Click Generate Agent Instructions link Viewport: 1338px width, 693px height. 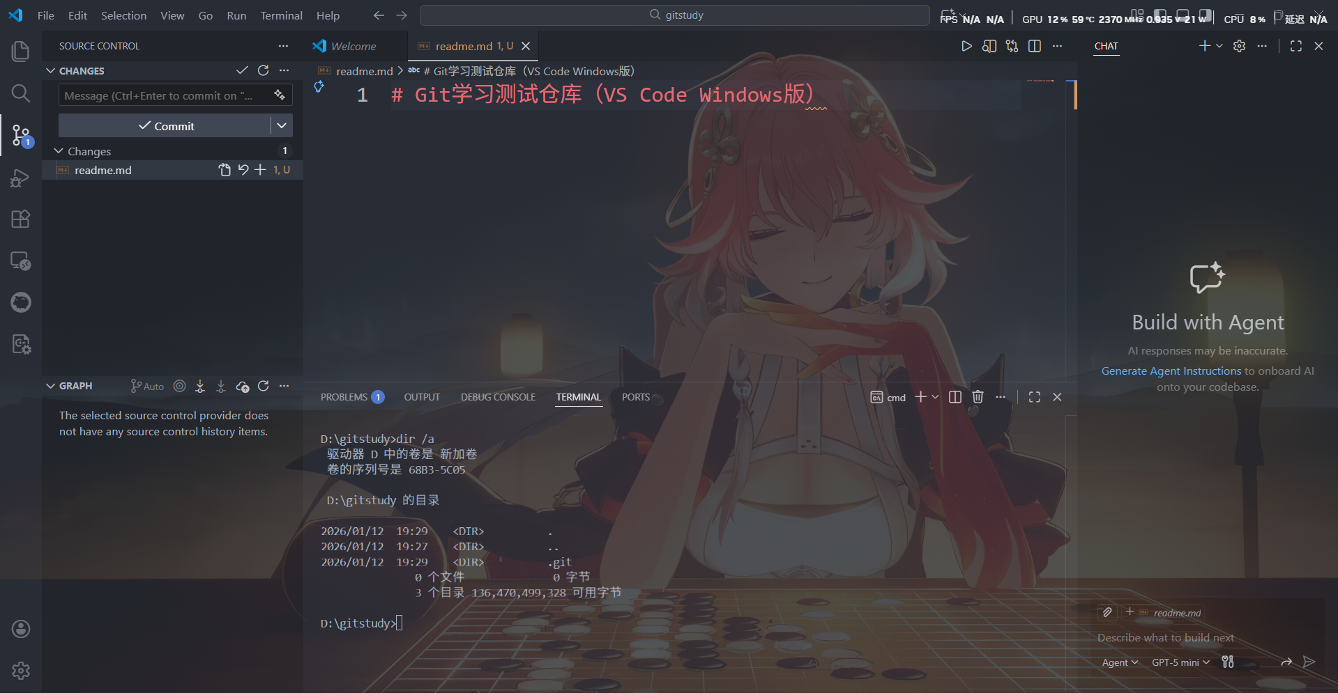1171,371
